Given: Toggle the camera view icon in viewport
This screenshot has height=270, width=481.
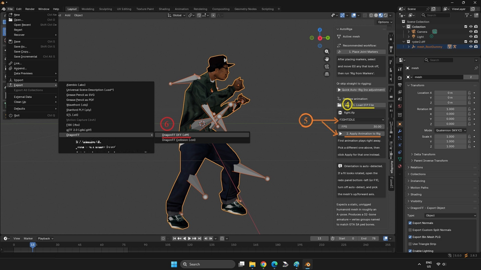Looking at the screenshot, I should point(327,67).
